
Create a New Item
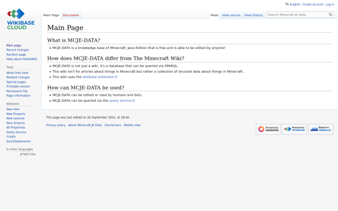[13, 109]
